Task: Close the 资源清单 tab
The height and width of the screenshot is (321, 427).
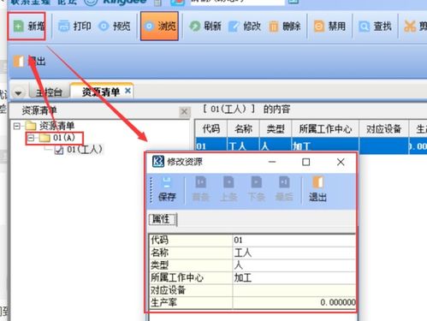Action: 128,91
